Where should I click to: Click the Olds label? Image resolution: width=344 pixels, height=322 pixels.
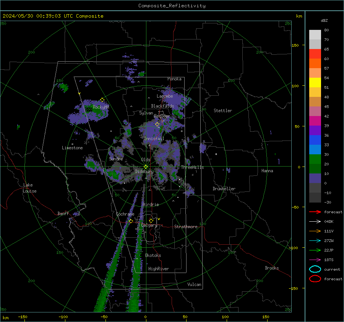(x=146, y=160)
